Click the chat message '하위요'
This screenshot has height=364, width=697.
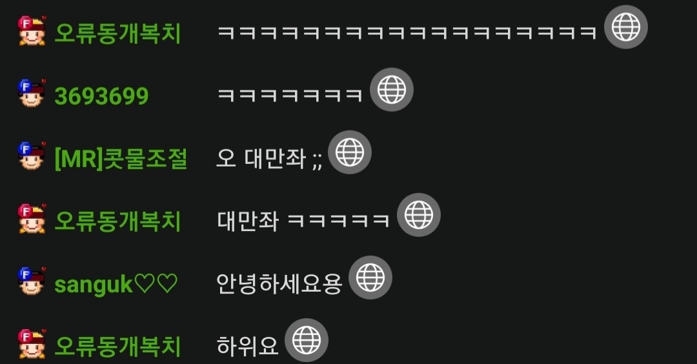247,346
